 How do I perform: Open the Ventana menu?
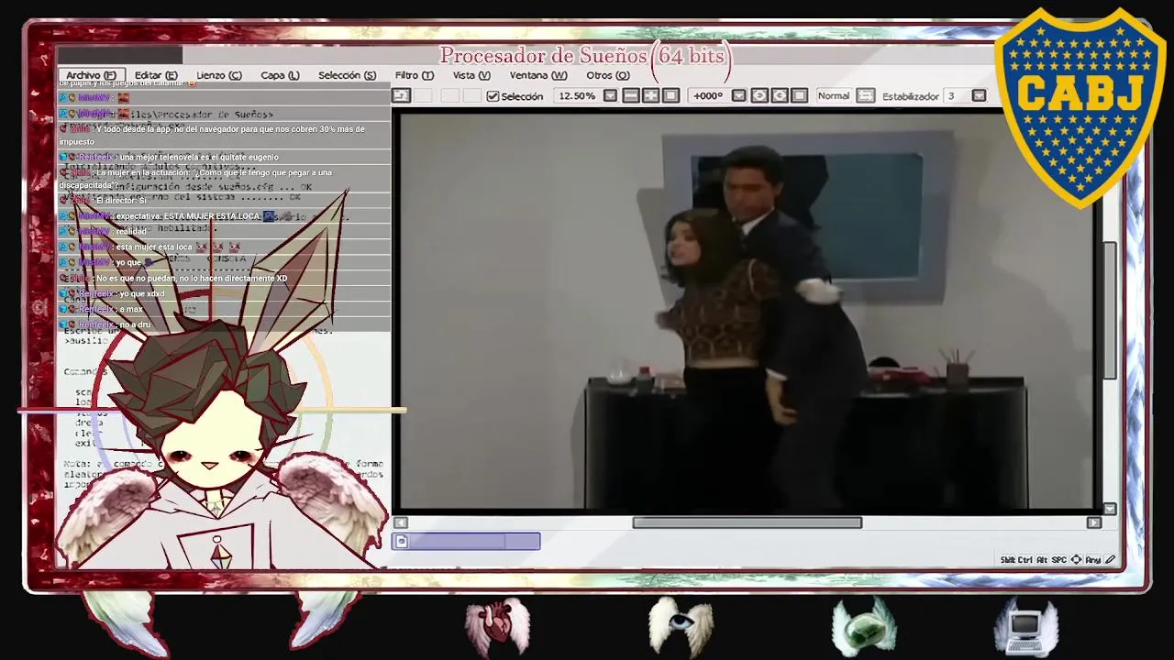[538, 75]
